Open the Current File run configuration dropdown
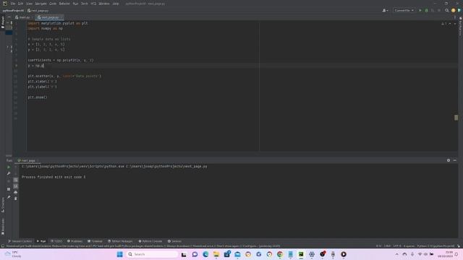Screen dimensions: 463x260 click(x=404, y=10)
